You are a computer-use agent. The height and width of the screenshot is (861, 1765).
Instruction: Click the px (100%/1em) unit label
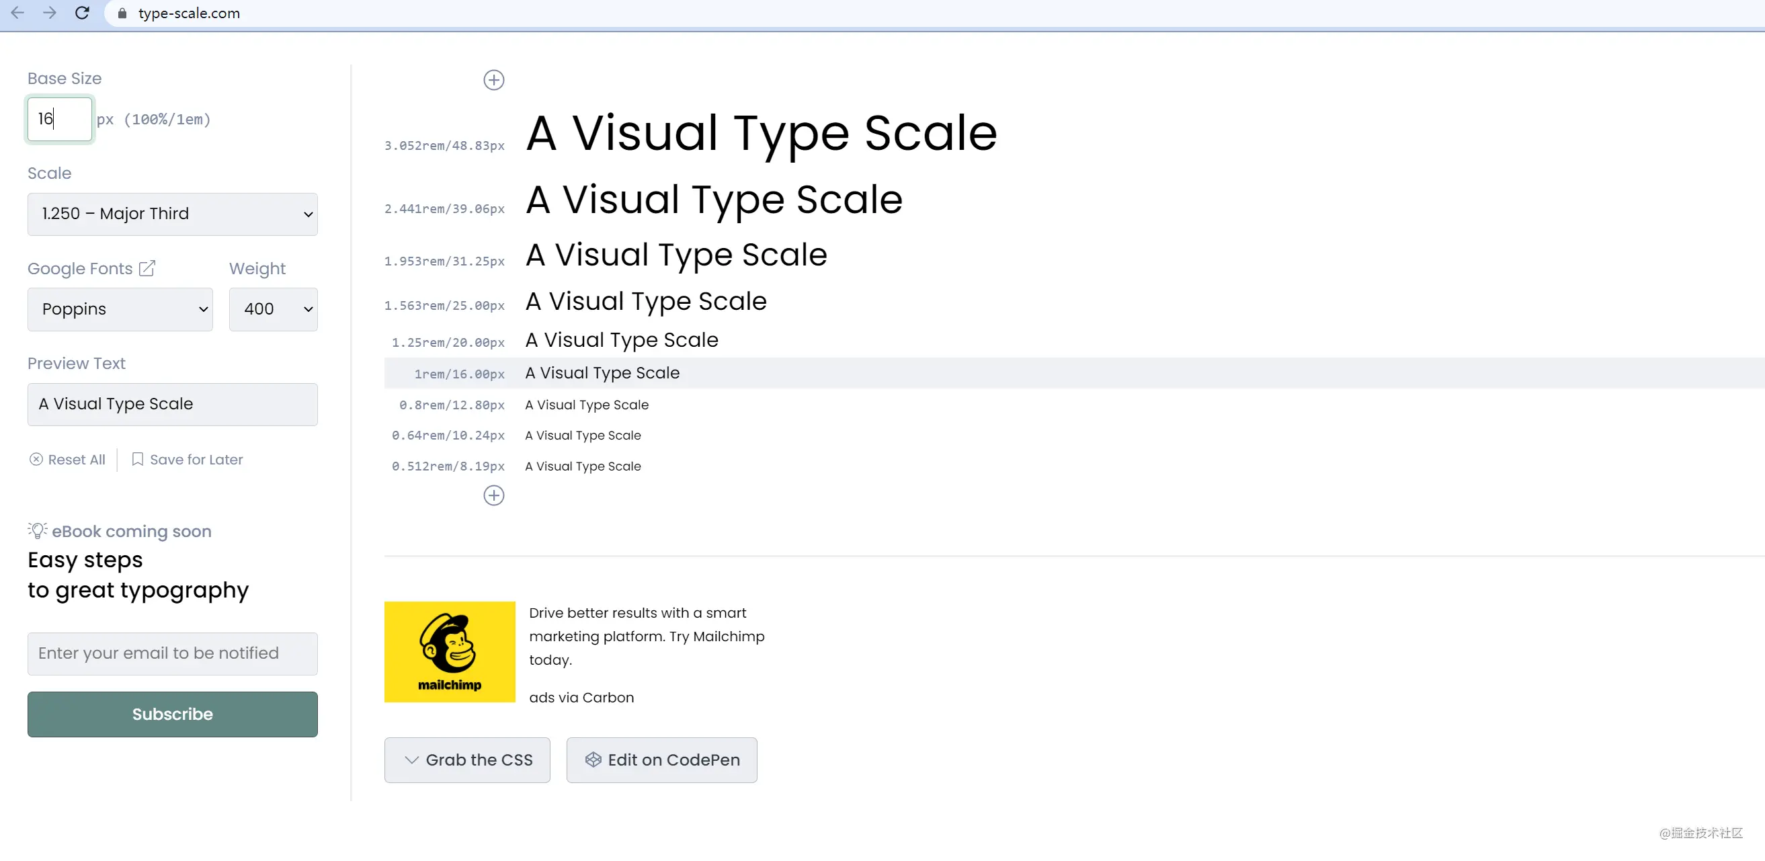pyautogui.click(x=153, y=119)
